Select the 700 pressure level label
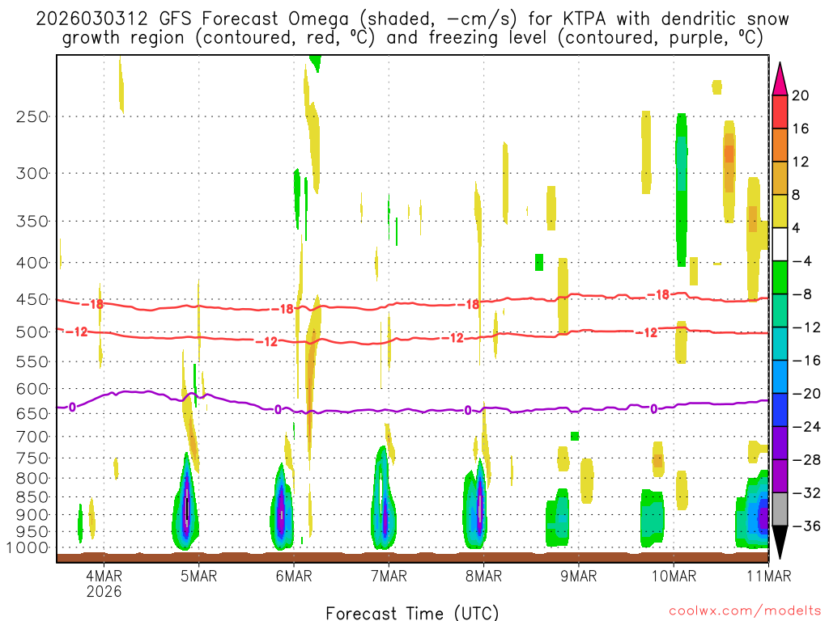The height and width of the screenshot is (621, 829). tap(32, 437)
